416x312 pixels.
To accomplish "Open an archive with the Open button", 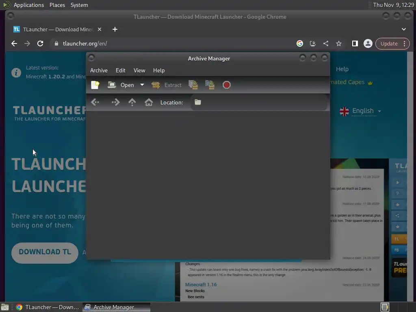I will 121,85.
